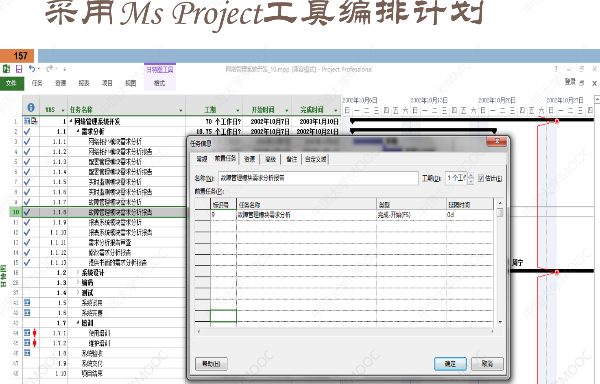Expand the 测试 task group
The width and height of the screenshot is (600, 384).
coord(78,292)
